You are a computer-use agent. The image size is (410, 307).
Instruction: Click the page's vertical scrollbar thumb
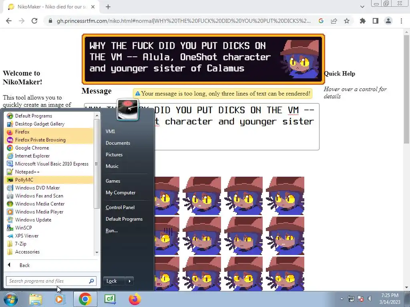[x=406, y=89]
